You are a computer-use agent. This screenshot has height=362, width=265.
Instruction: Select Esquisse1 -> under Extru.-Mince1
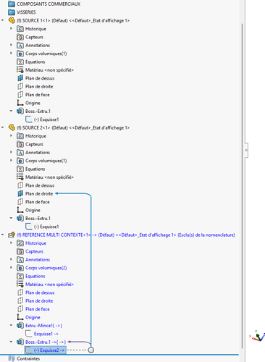[46, 334]
